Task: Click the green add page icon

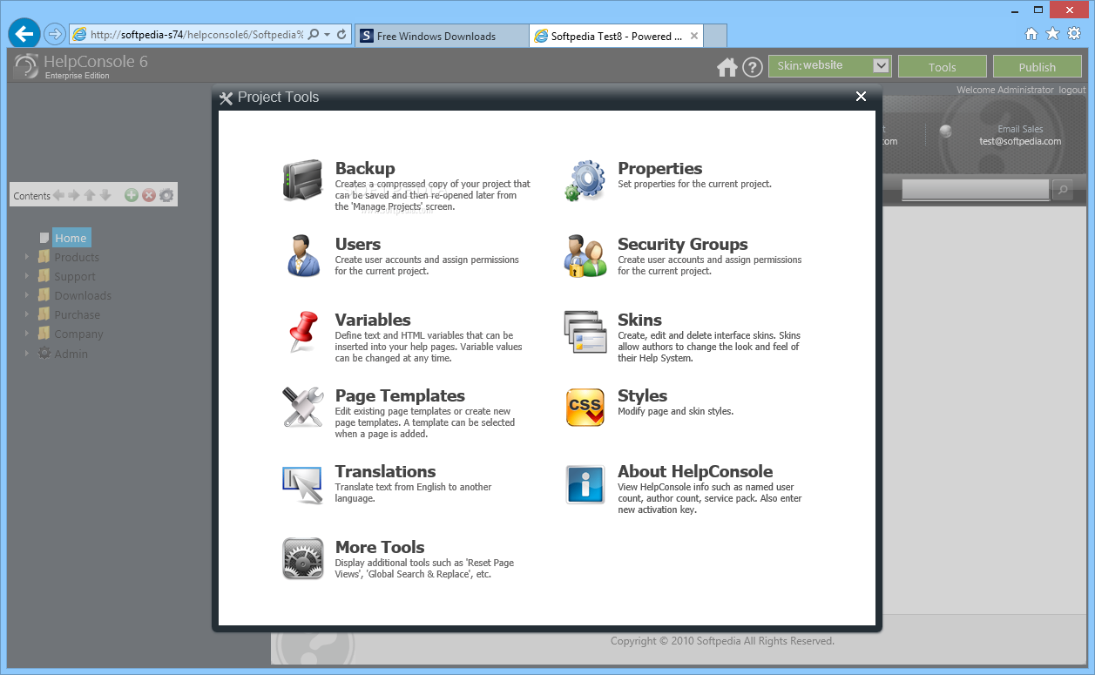Action: pos(131,195)
